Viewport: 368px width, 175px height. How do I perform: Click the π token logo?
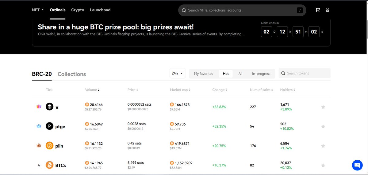(x=49, y=107)
